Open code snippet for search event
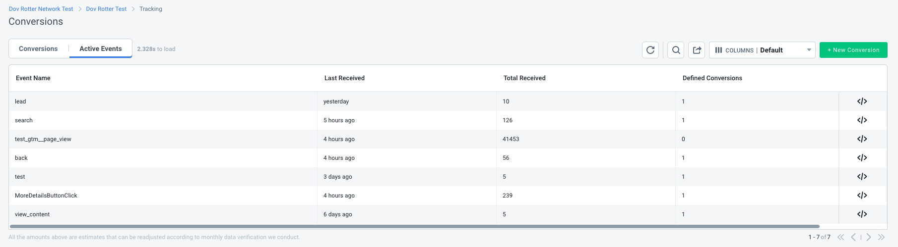 [x=862, y=120]
